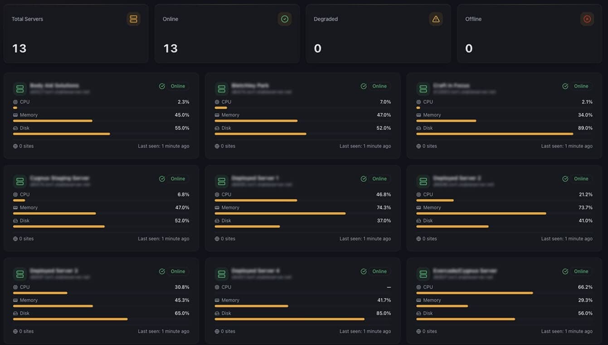The image size is (608, 345).
Task: Click the Online badge on the 46.8% CPU card
Action: click(x=379, y=179)
